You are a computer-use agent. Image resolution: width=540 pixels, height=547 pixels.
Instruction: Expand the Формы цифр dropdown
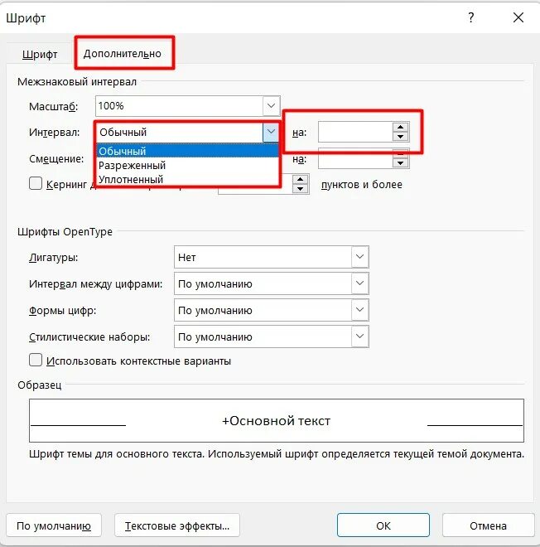point(359,310)
